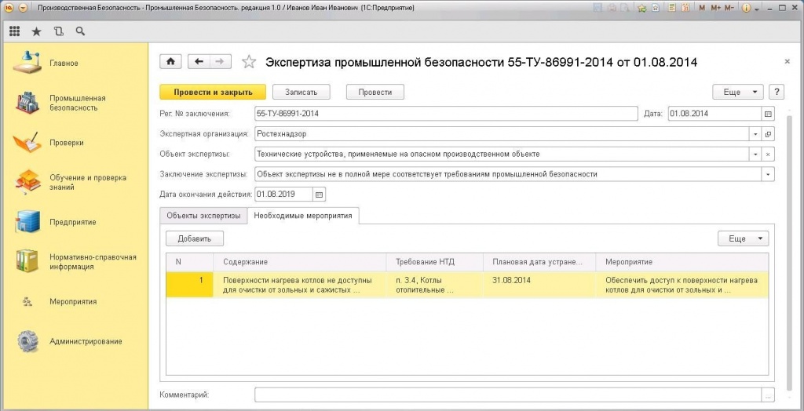Clear Объект экспертизы field with the x button
This screenshot has height=411, width=804.
[768, 155]
